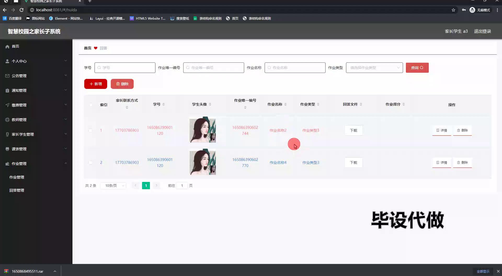
Task: Click sort arrows on 回答文件 column
Action: [361, 104]
